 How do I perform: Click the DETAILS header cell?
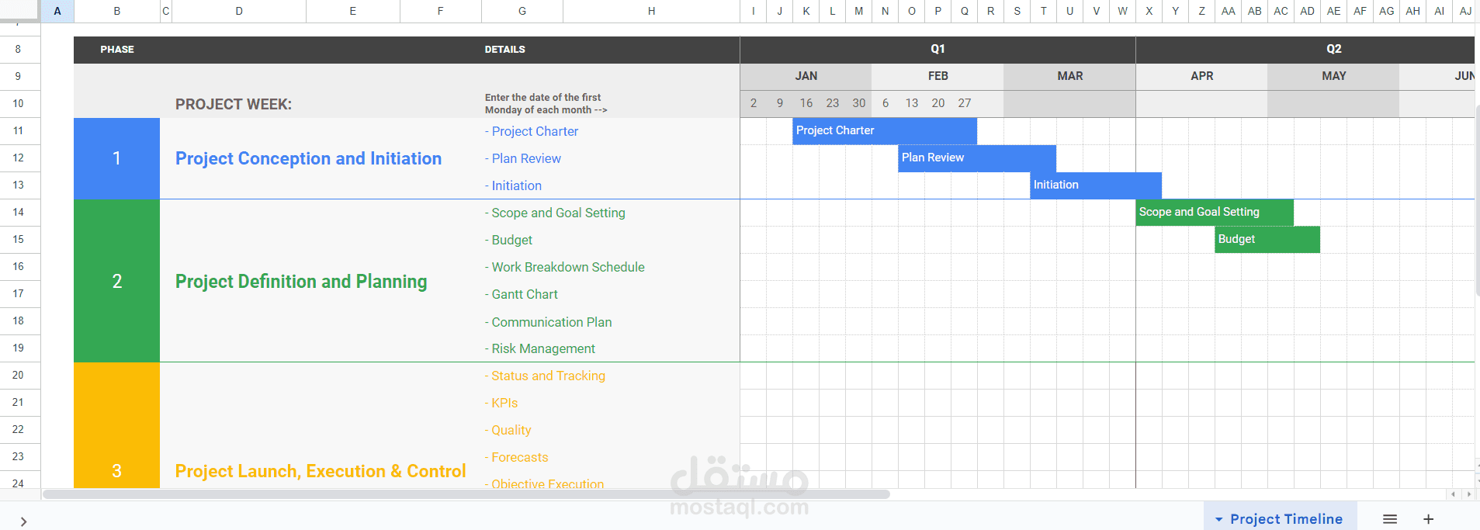505,49
